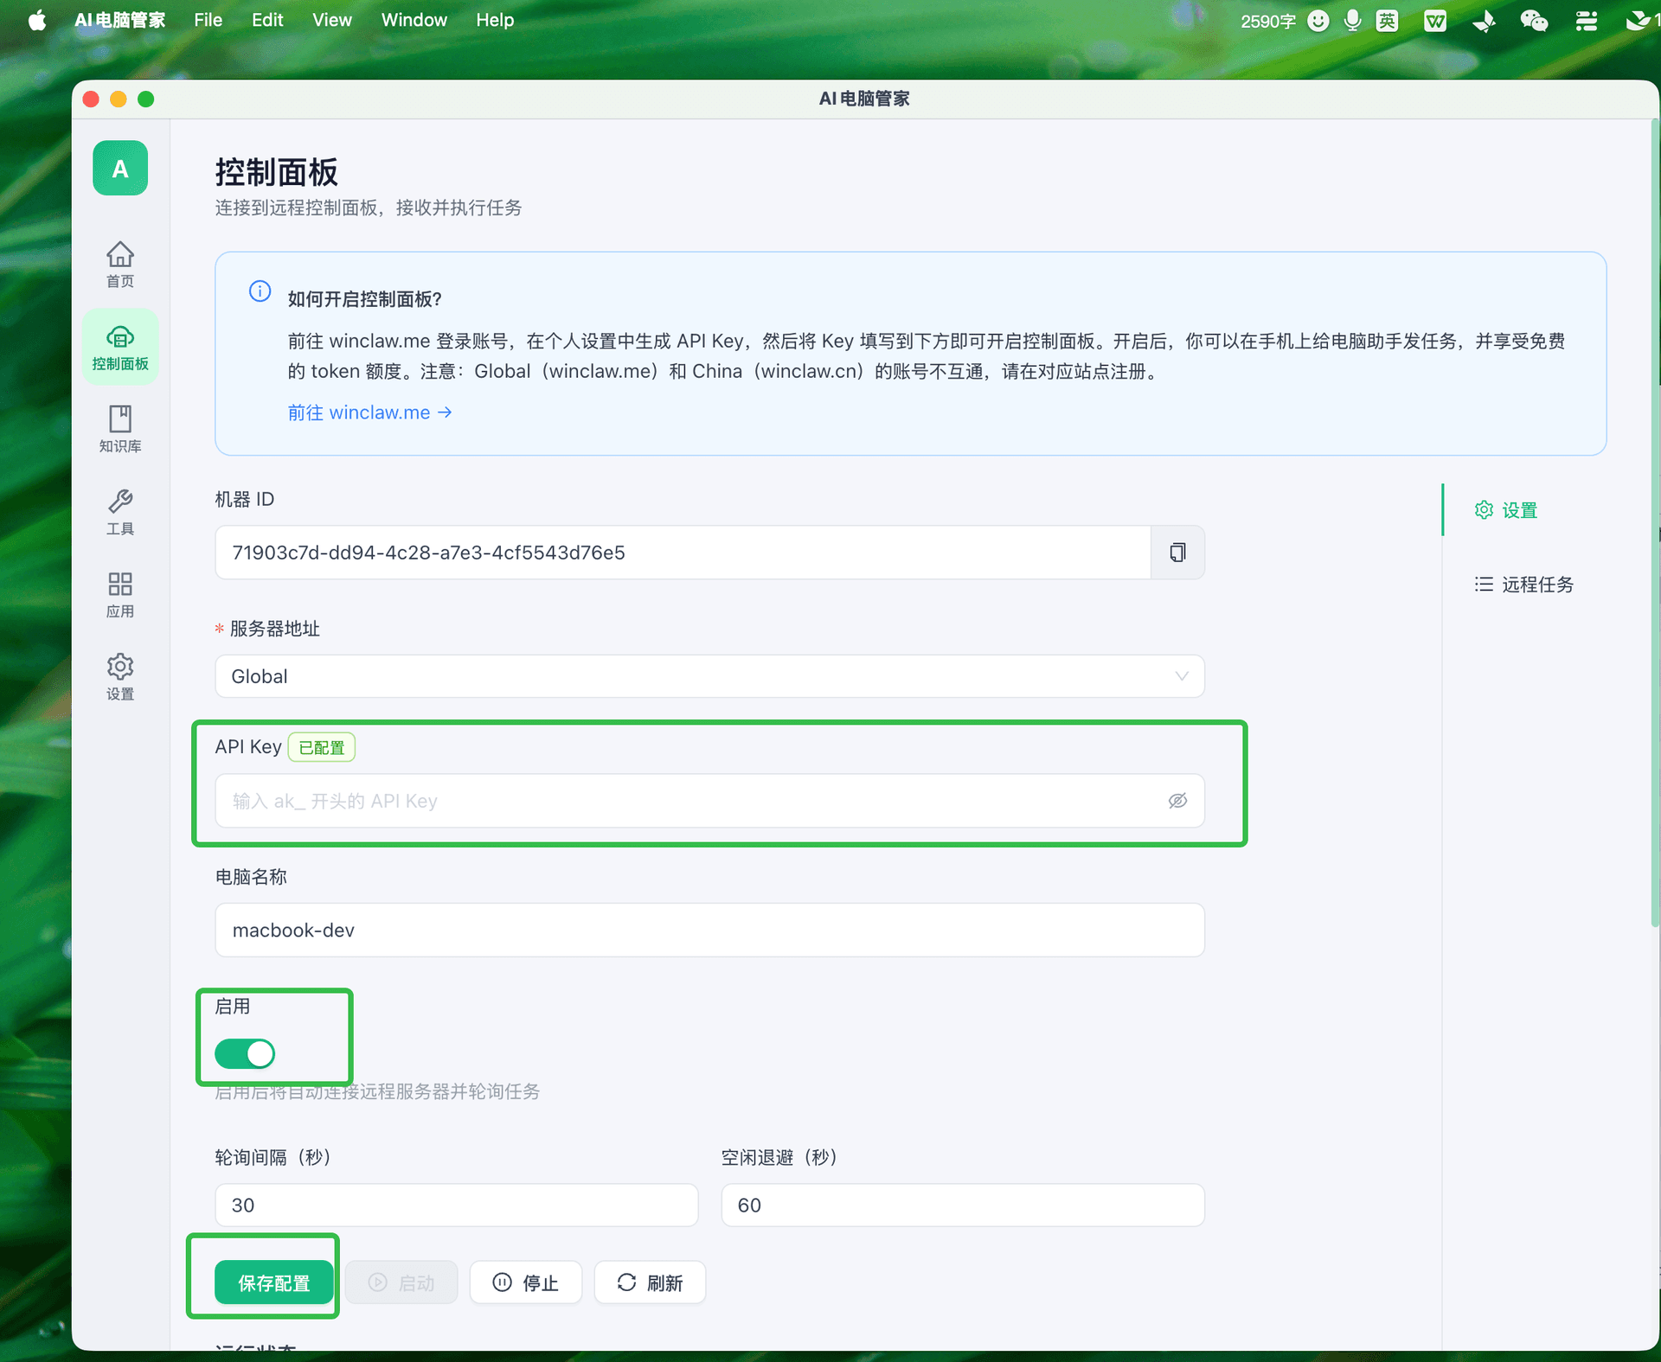Open WeChat from the menu bar
The image size is (1661, 1362).
1534,20
